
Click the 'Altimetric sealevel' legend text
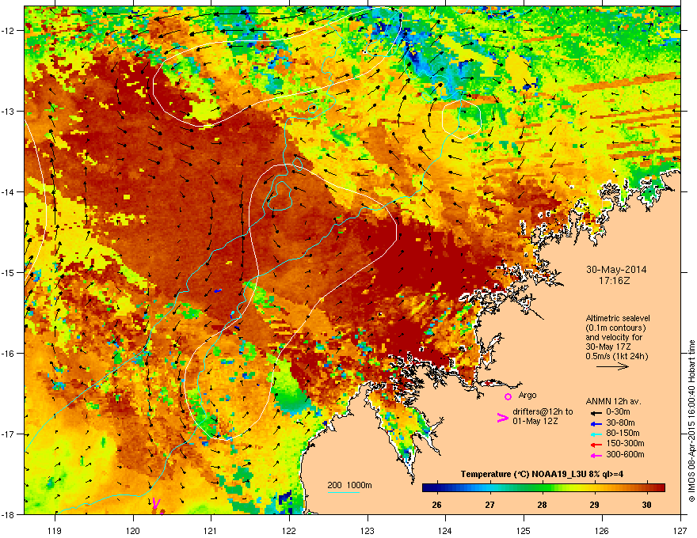[x=618, y=318]
